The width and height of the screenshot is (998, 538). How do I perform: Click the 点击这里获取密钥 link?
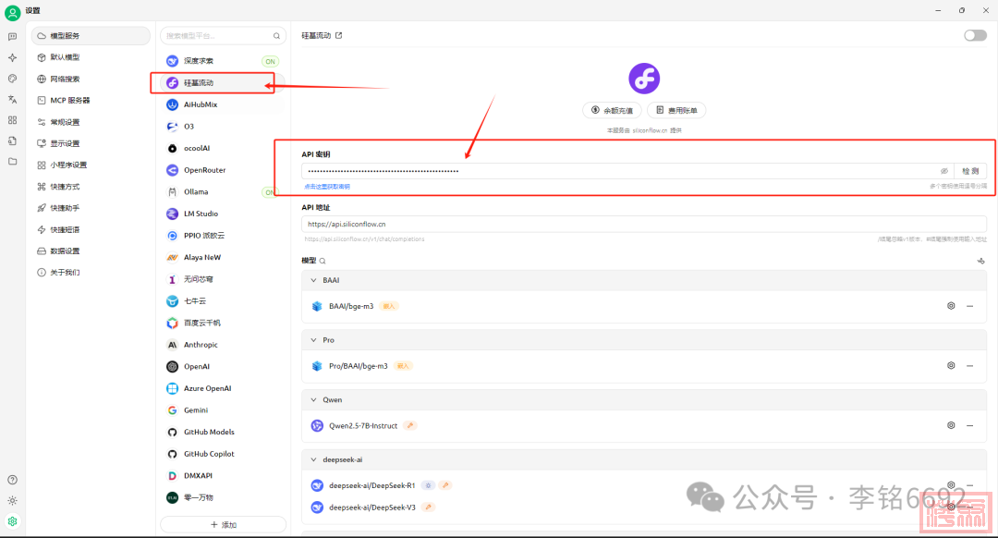[x=327, y=187]
